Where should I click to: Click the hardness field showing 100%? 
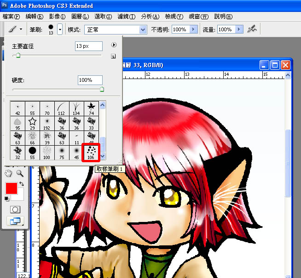(90, 80)
